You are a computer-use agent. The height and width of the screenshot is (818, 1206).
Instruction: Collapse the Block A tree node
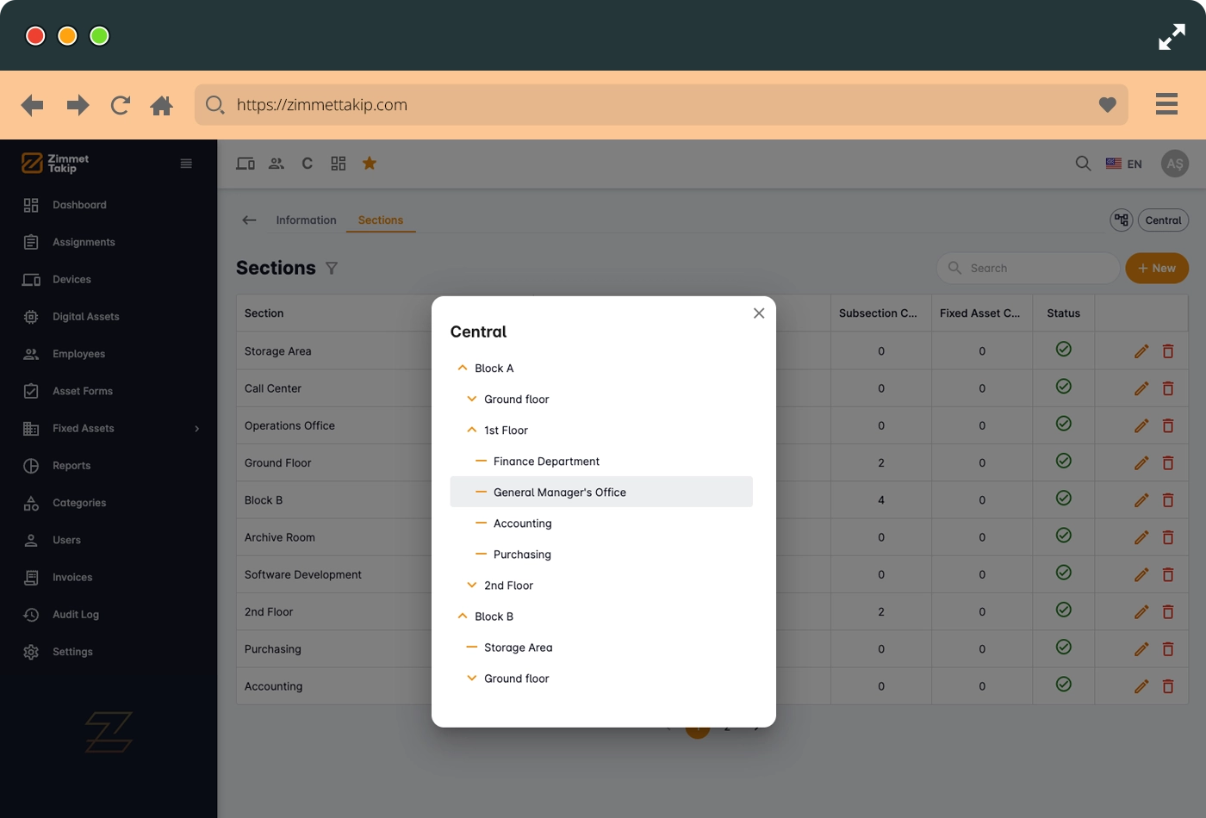click(x=463, y=368)
